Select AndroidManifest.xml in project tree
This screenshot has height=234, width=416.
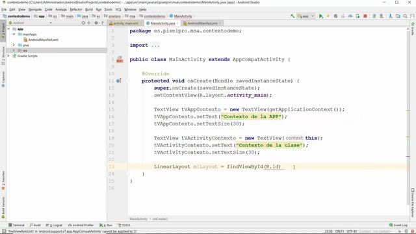pos(41,40)
